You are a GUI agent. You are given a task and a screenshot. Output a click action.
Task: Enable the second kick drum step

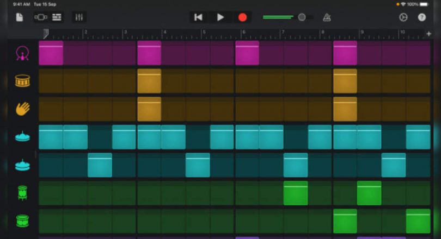(75, 53)
